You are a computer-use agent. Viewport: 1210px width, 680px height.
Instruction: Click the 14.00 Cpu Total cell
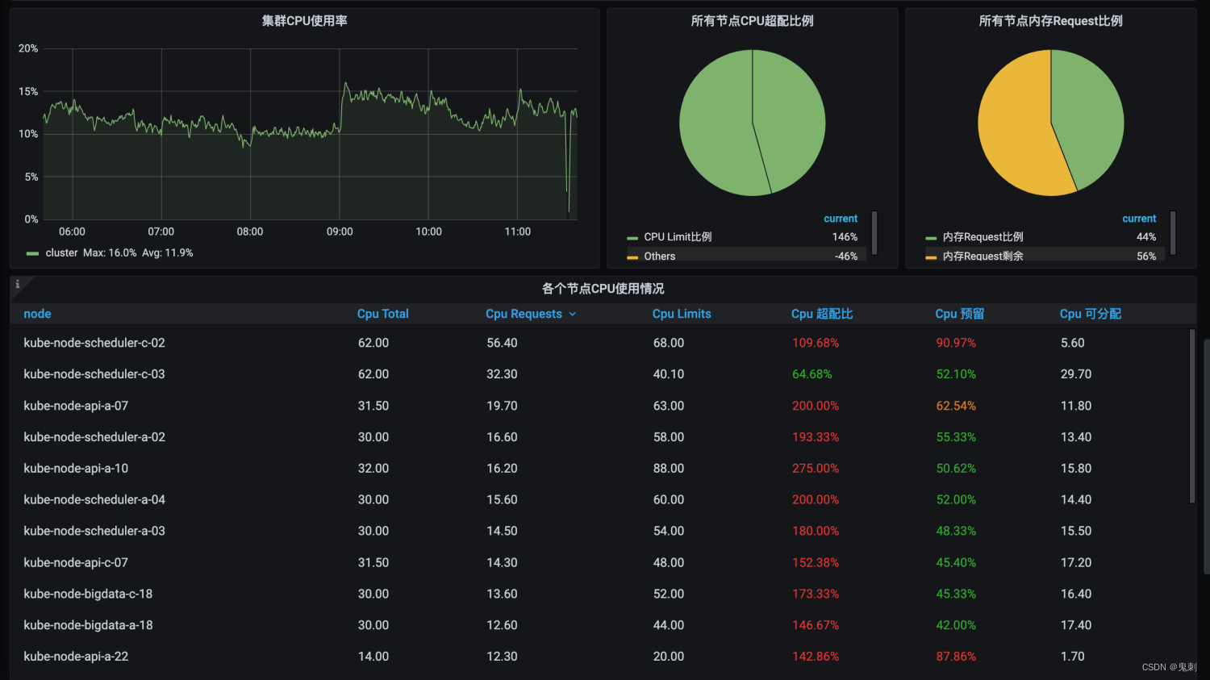[373, 657]
